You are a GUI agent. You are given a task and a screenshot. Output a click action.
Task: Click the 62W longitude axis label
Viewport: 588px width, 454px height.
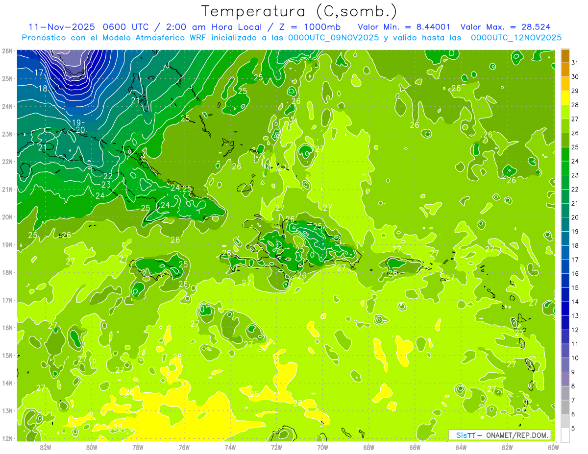tap(507, 447)
